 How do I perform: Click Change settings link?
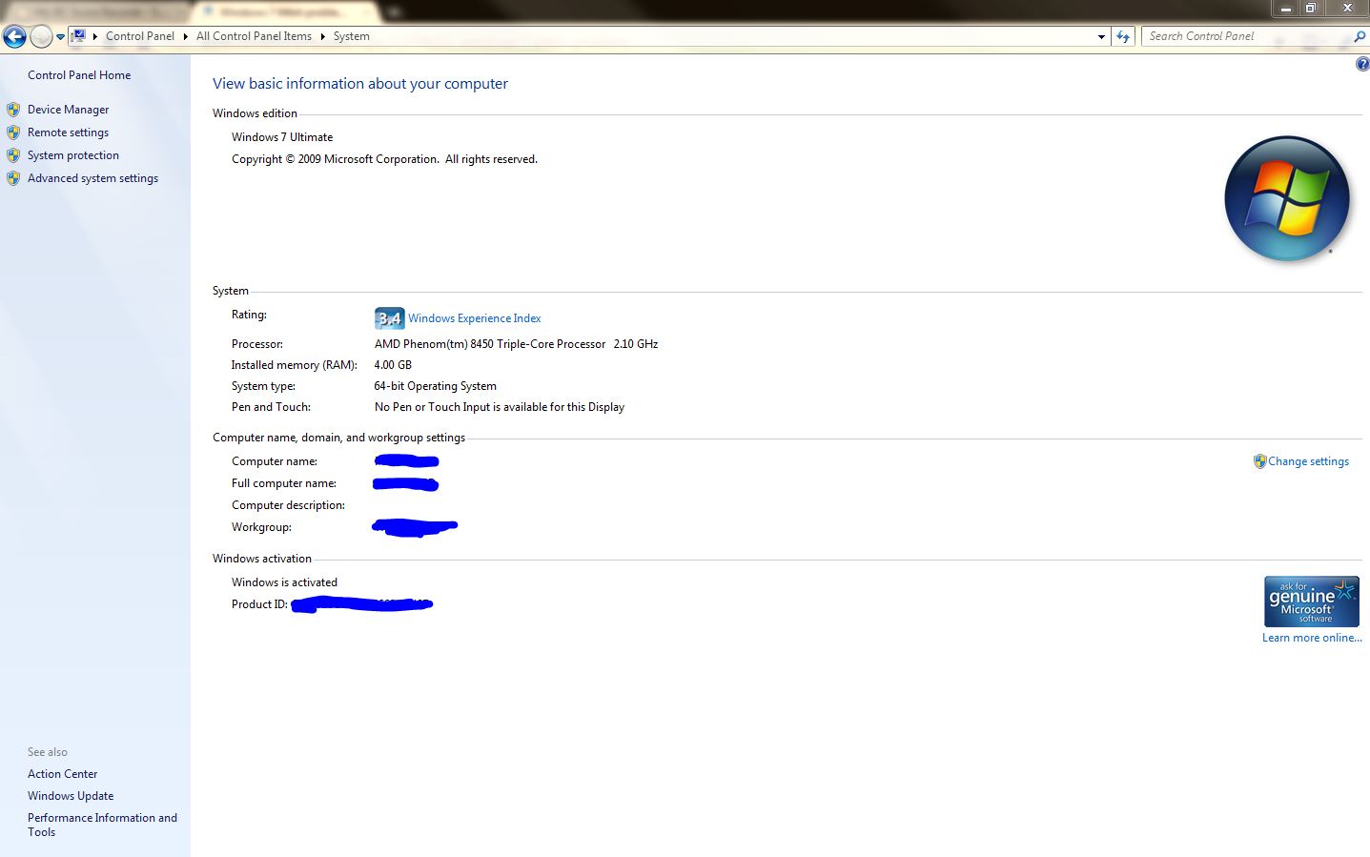(x=1308, y=461)
